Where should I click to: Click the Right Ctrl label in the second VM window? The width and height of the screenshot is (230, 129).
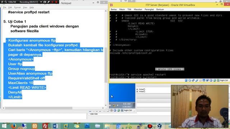click(x=128, y=110)
